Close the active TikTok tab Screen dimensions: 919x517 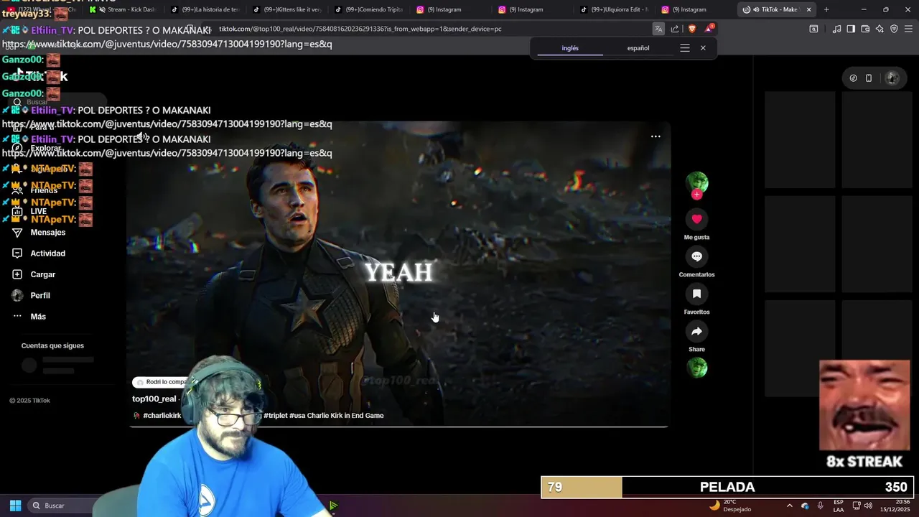point(809,9)
